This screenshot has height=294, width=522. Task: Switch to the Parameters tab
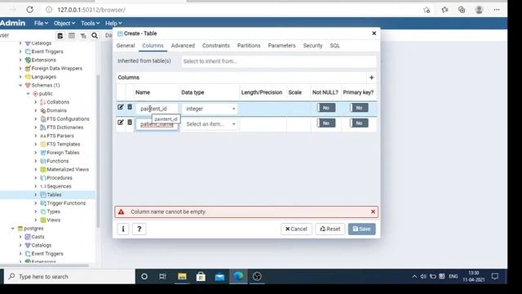281,46
